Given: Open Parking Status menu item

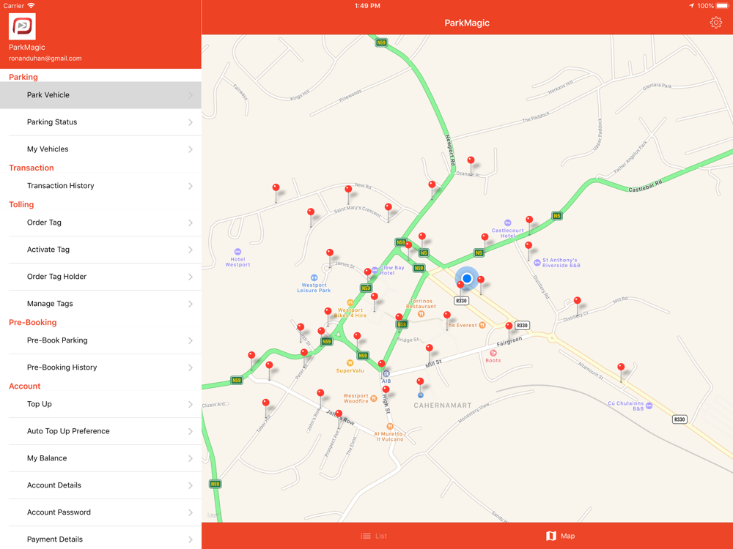Looking at the screenshot, I should coord(100,122).
